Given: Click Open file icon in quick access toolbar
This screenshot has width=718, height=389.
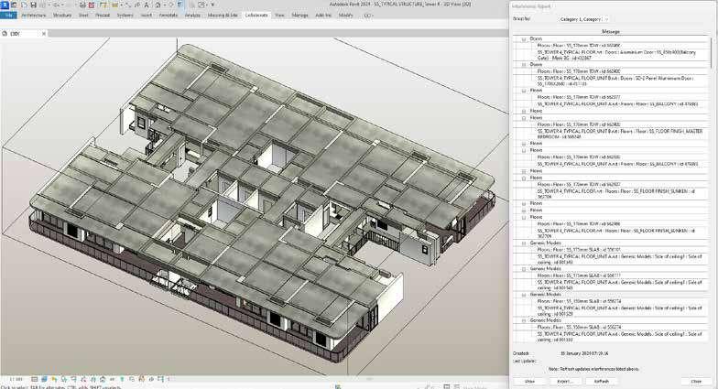Looking at the screenshot, I should pos(23,5).
